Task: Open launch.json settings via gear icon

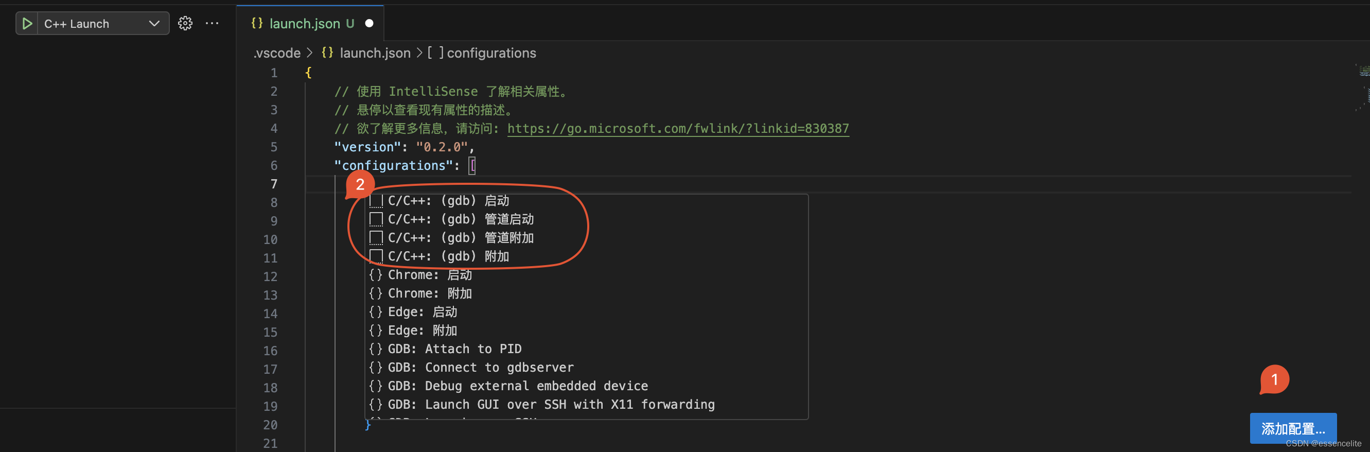Action: (185, 23)
